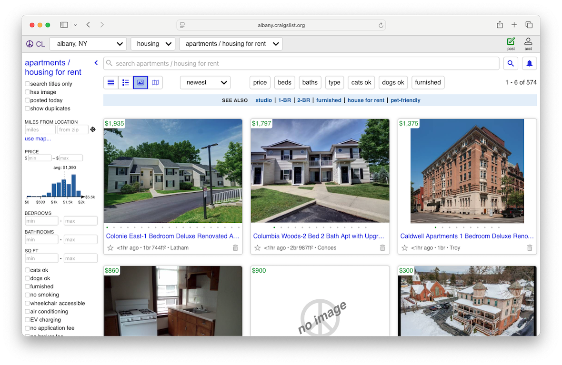Enable show duplicates checkbox
The width and height of the screenshot is (562, 365).
[27, 109]
